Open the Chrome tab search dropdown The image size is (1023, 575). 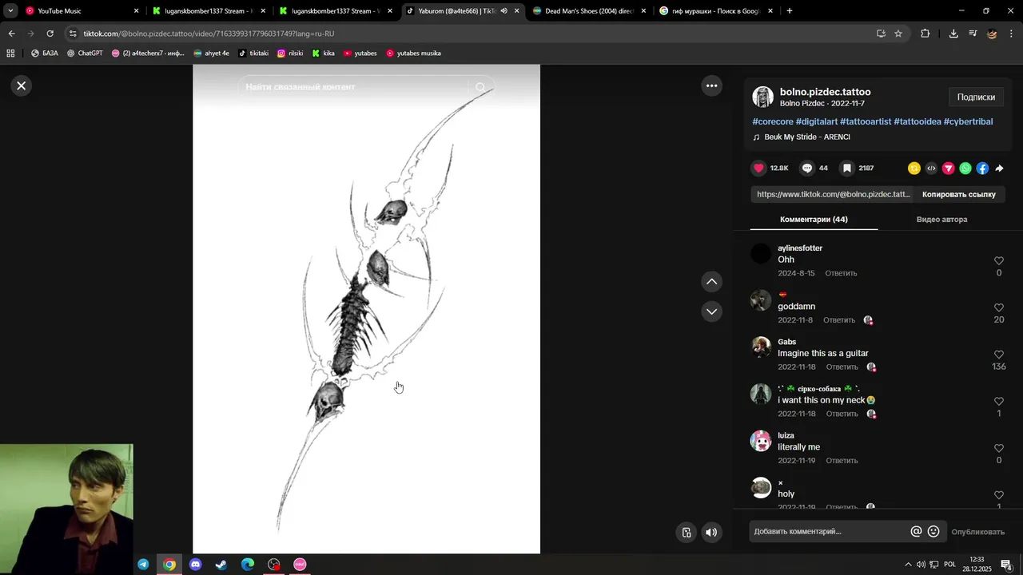pyautogui.click(x=10, y=11)
